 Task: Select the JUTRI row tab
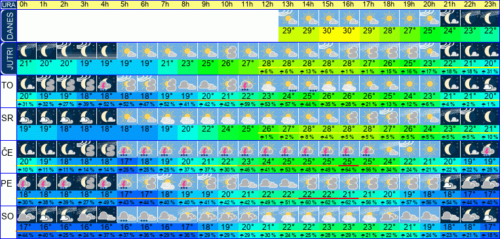tap(8, 59)
